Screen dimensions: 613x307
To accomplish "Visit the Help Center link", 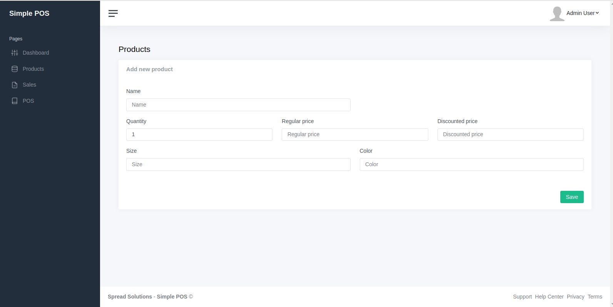I will [x=549, y=297].
